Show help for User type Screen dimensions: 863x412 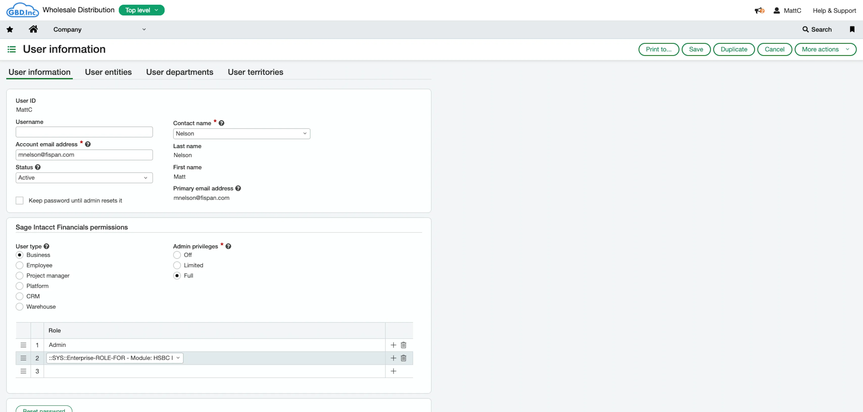point(46,246)
